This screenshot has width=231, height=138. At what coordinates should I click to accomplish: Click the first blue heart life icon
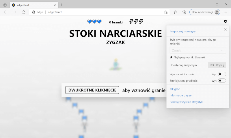[x=90, y=21]
